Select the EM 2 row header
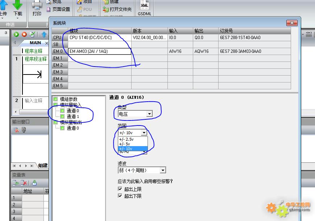The width and height of the screenshot is (315, 221). [x=60, y=65]
